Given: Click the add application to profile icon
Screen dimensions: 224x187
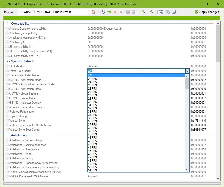Looking at the screenshot, I should coord(128,12).
